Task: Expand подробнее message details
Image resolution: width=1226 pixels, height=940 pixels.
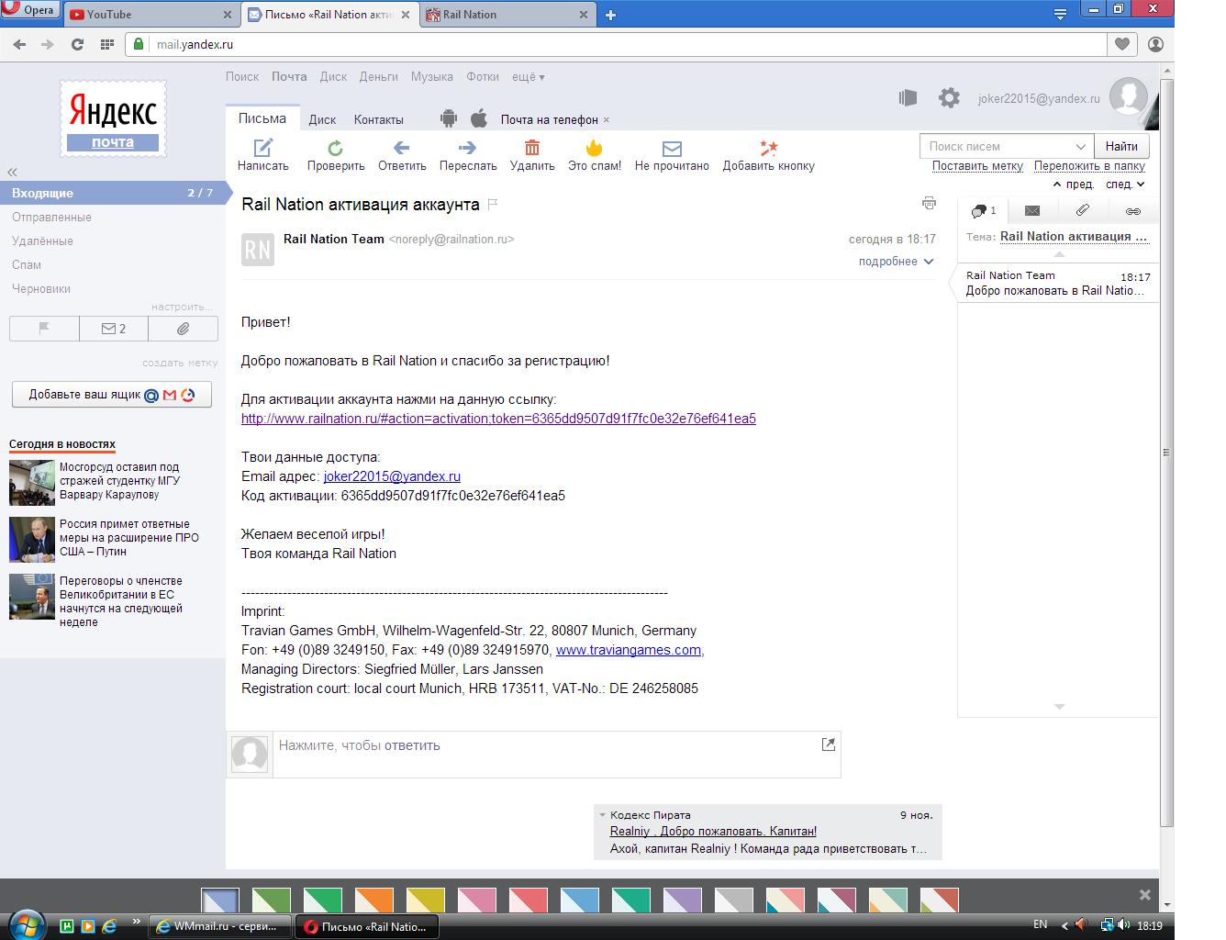Action: click(896, 262)
